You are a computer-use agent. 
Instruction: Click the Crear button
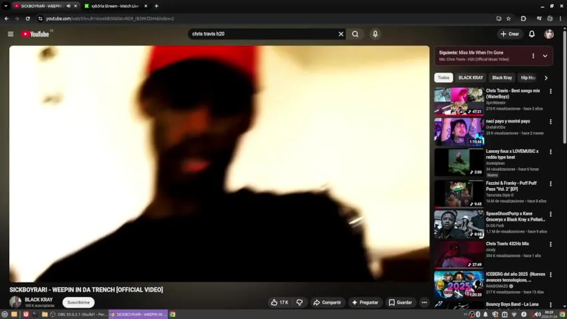510,34
